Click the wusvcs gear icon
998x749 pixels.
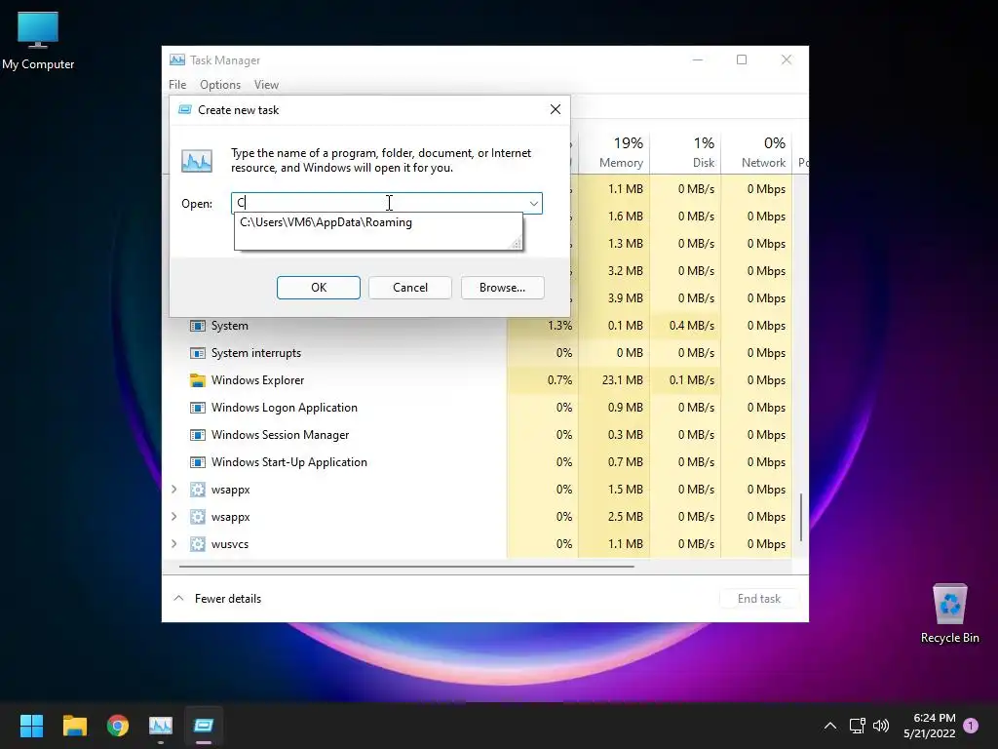coord(198,544)
